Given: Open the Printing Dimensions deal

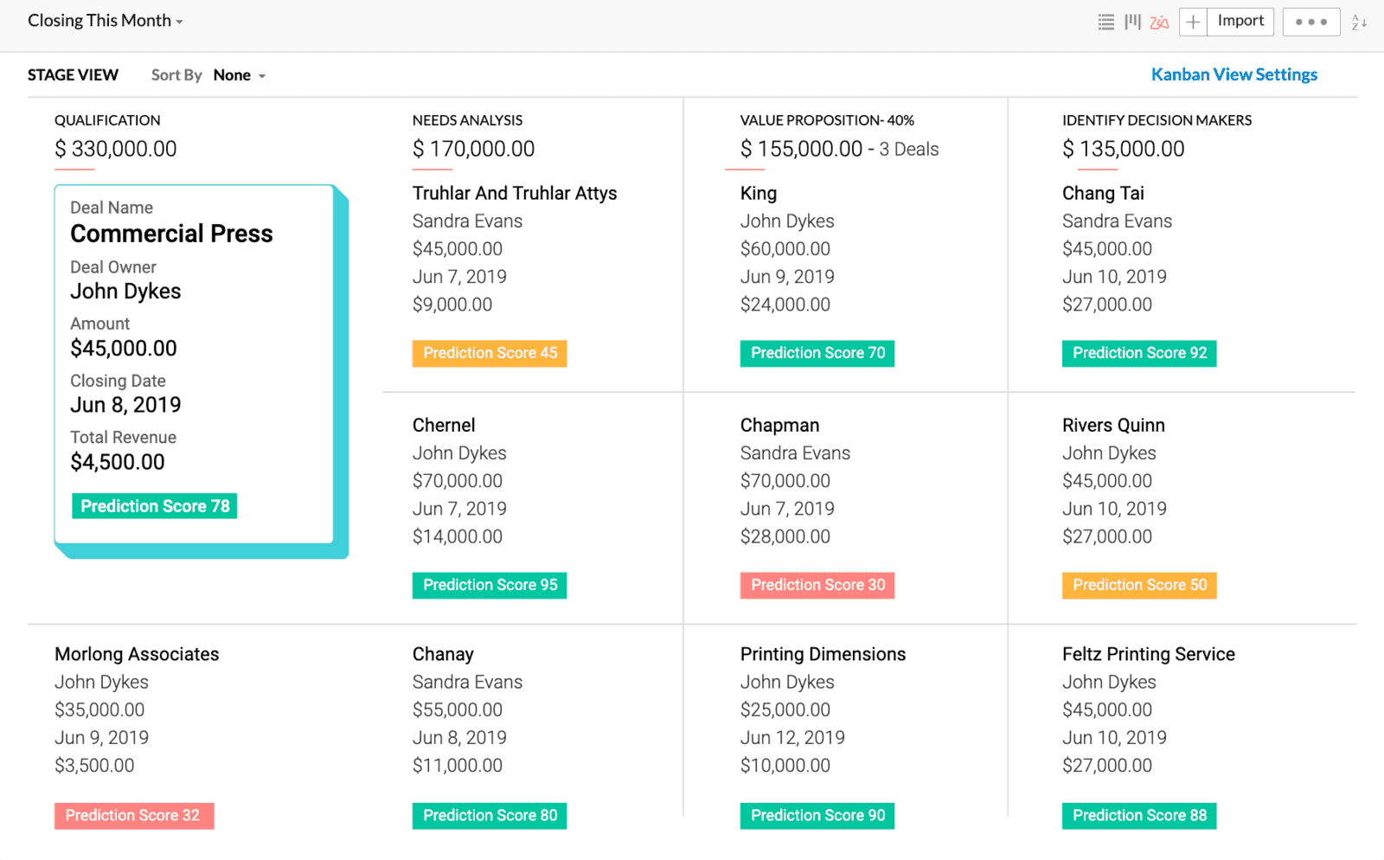Looking at the screenshot, I should [823, 654].
